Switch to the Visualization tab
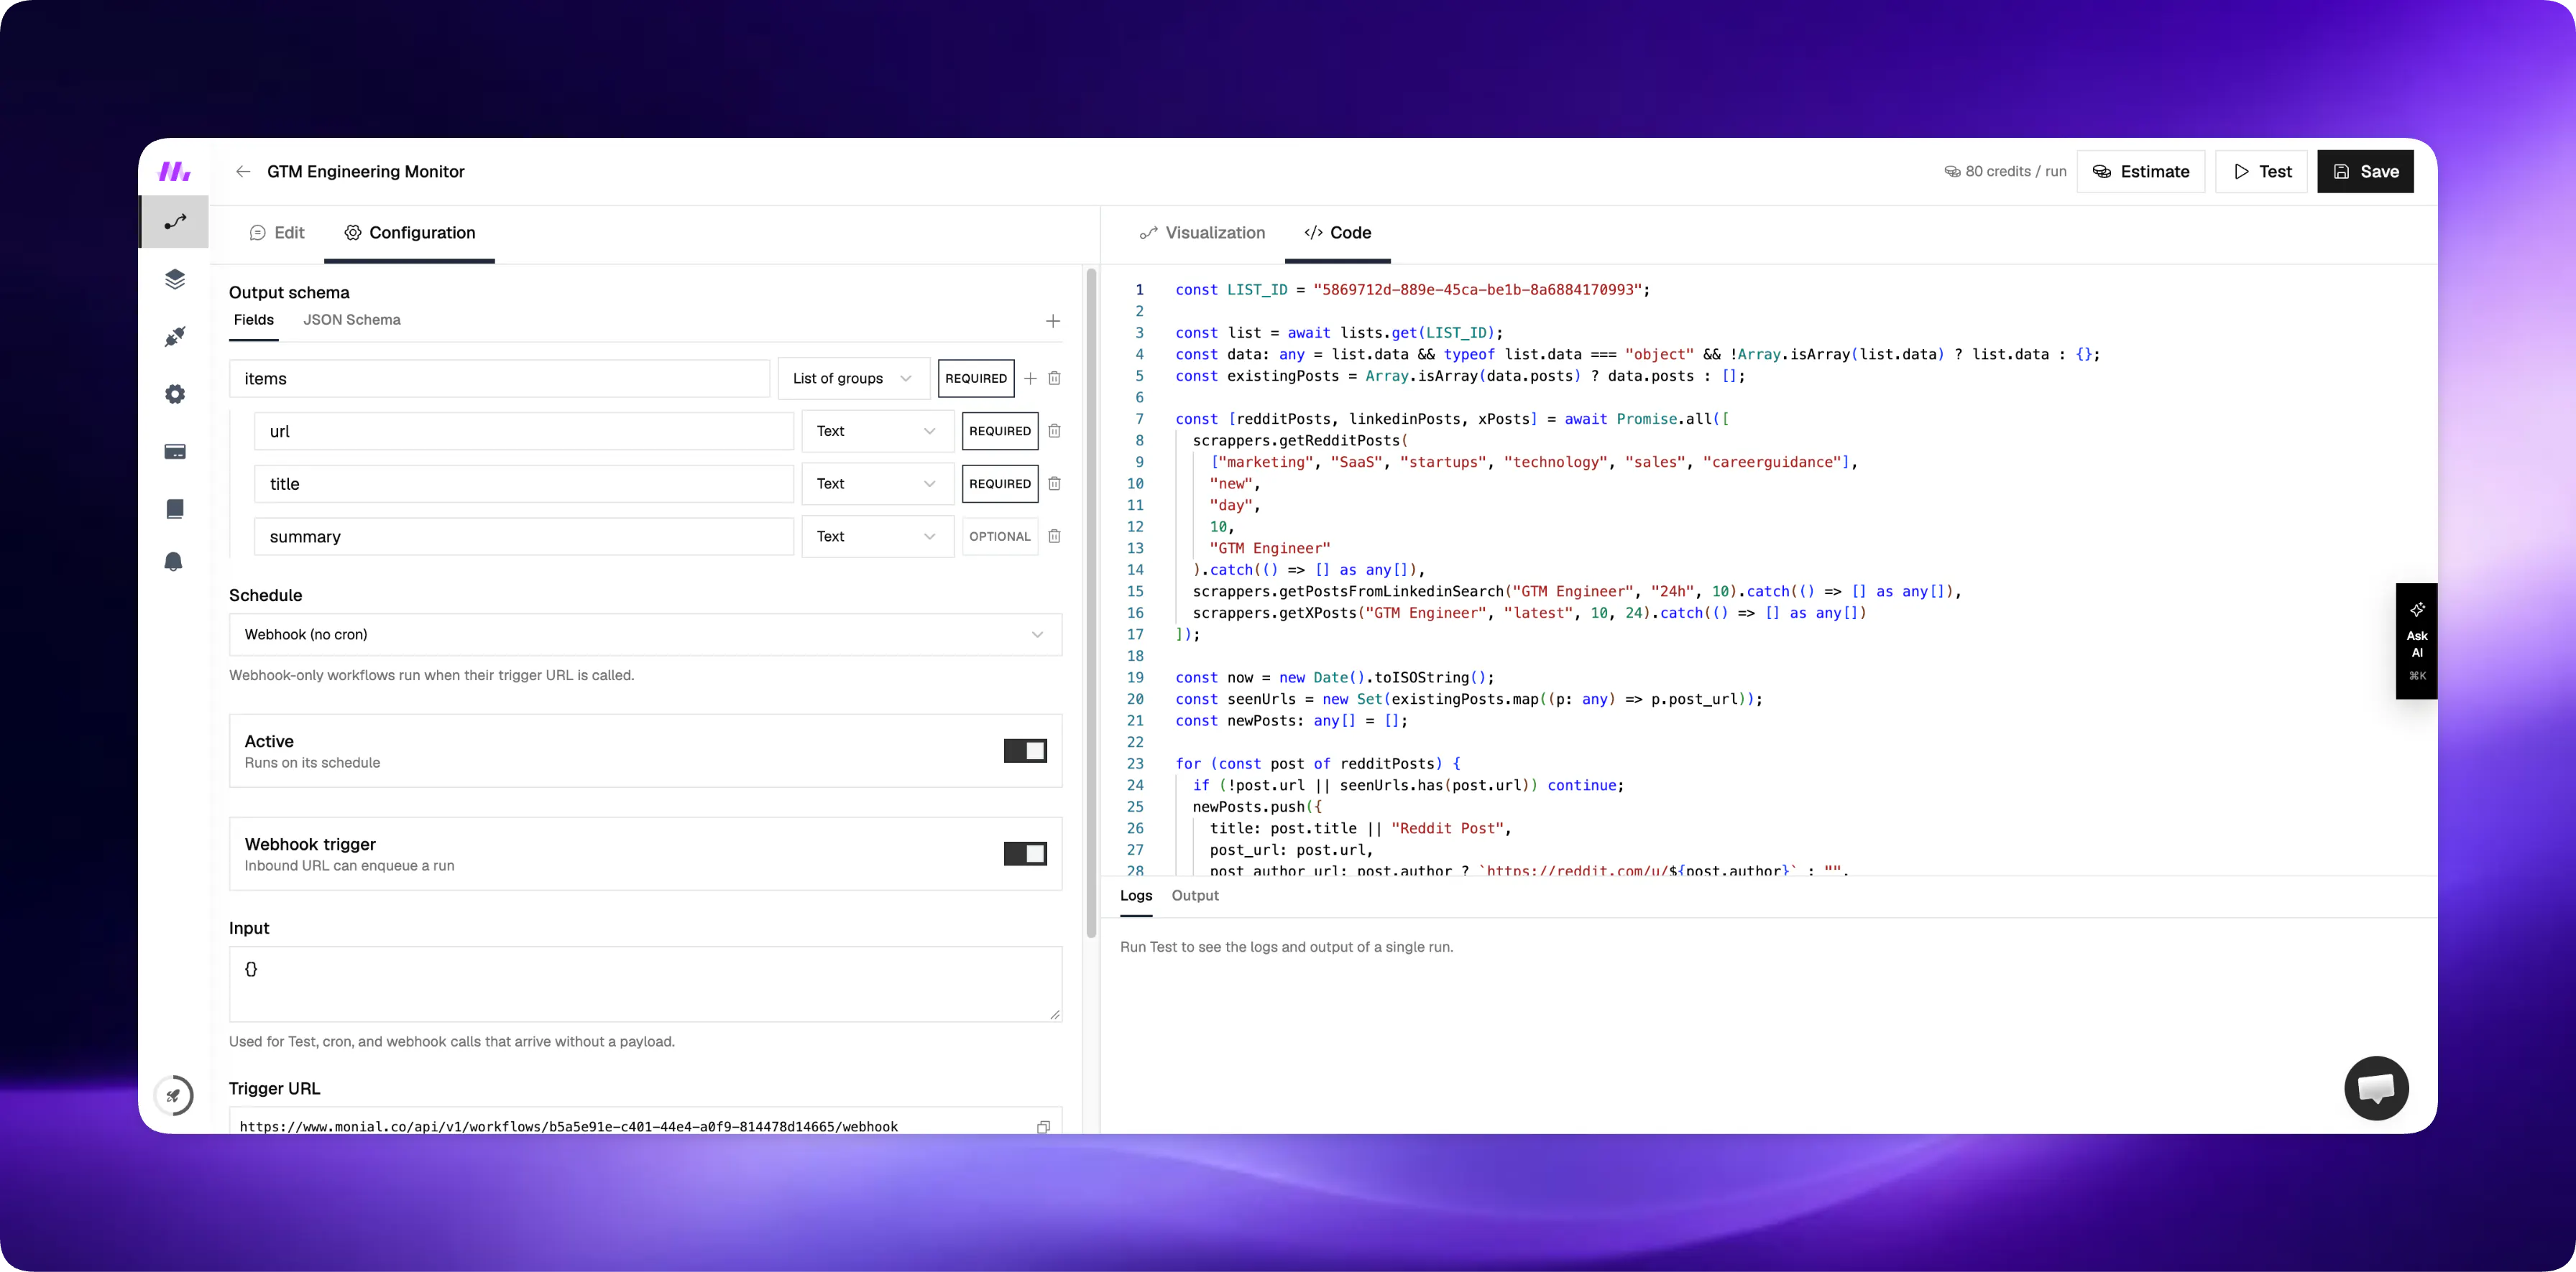The image size is (2576, 1272). click(x=1202, y=233)
